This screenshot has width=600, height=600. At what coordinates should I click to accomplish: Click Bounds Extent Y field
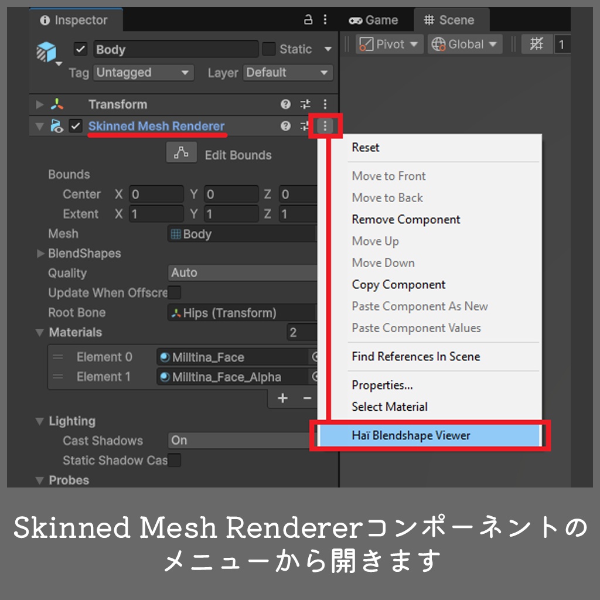click(x=231, y=214)
